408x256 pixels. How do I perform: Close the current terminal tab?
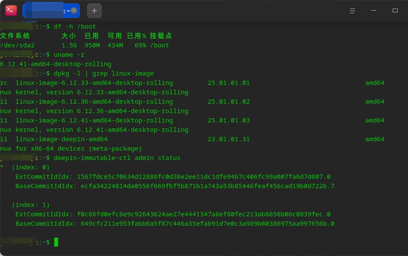click(74, 11)
